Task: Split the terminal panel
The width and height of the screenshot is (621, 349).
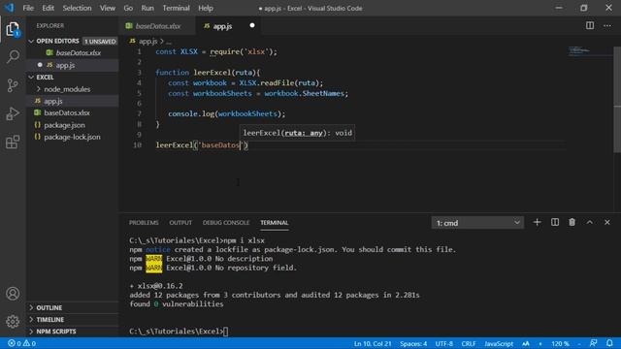Action: coord(555,222)
